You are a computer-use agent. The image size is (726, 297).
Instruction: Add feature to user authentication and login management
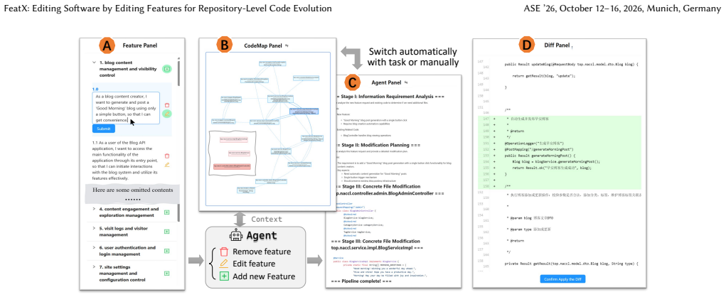coord(166,252)
